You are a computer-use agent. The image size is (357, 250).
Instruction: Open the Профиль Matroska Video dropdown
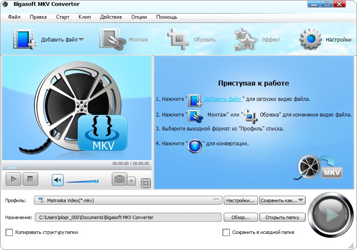(128, 200)
